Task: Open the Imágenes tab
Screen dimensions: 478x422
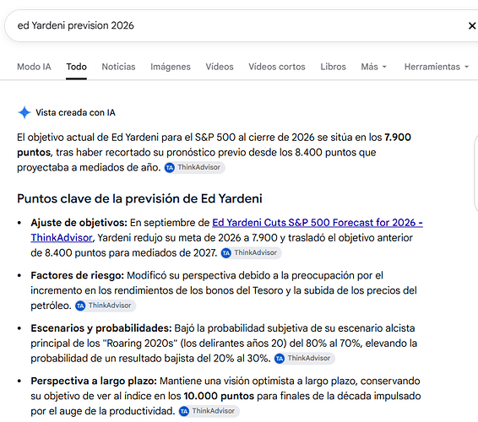Action: click(171, 67)
